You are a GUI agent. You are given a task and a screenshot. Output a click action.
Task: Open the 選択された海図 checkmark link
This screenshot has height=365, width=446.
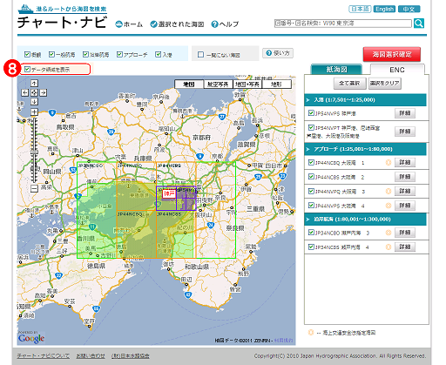coord(177,24)
